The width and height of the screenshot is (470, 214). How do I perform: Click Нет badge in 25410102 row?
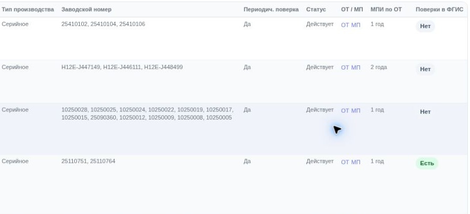425,26
